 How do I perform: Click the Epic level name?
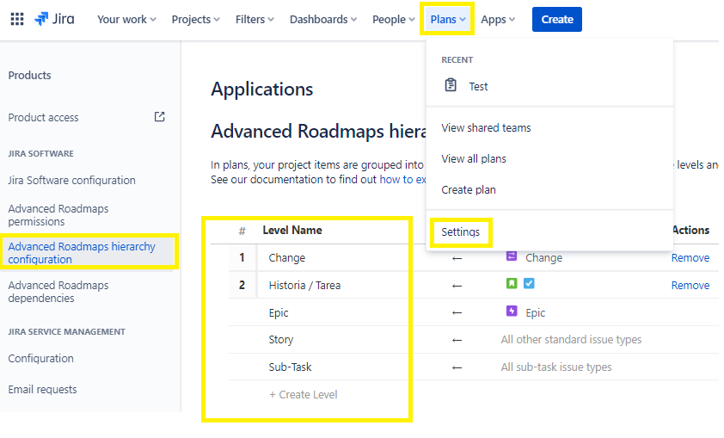(279, 312)
